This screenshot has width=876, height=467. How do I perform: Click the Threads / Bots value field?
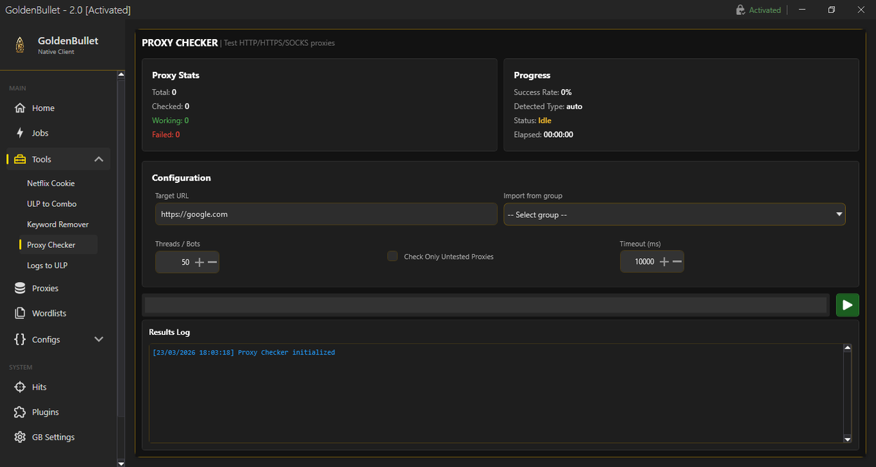tap(175, 262)
